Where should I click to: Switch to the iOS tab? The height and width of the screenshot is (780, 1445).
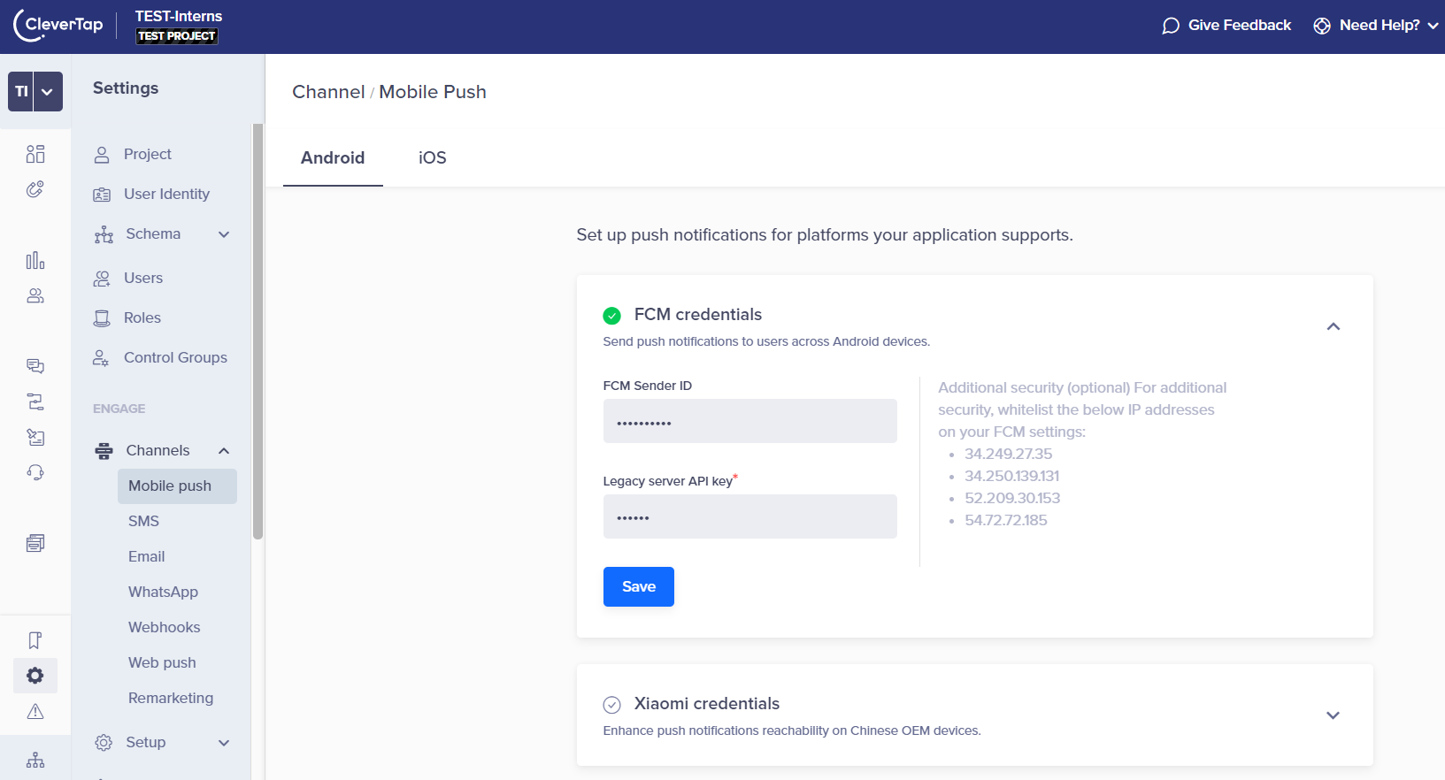[432, 157]
